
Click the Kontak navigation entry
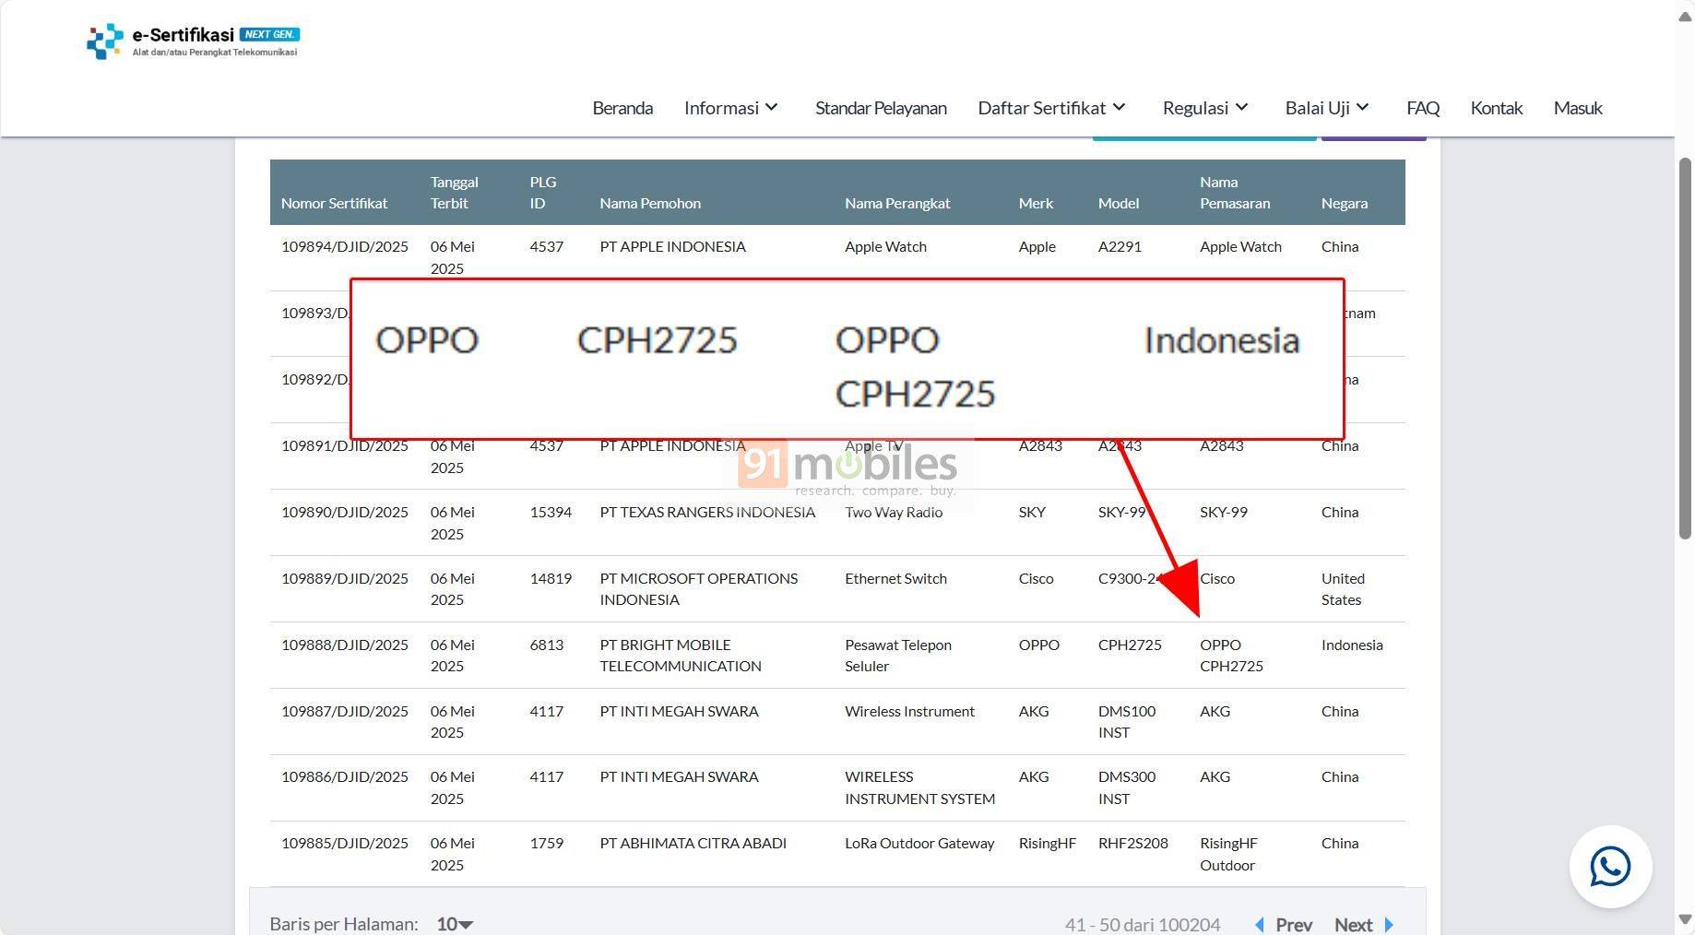tap(1496, 107)
